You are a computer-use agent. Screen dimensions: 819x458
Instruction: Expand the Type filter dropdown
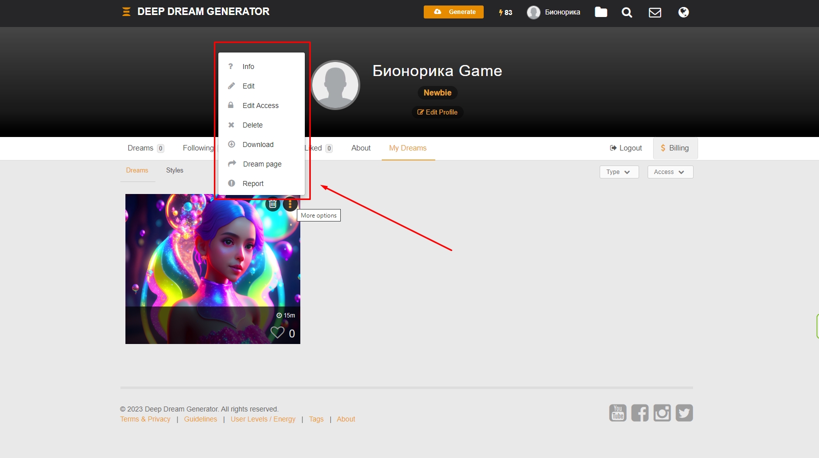point(619,172)
